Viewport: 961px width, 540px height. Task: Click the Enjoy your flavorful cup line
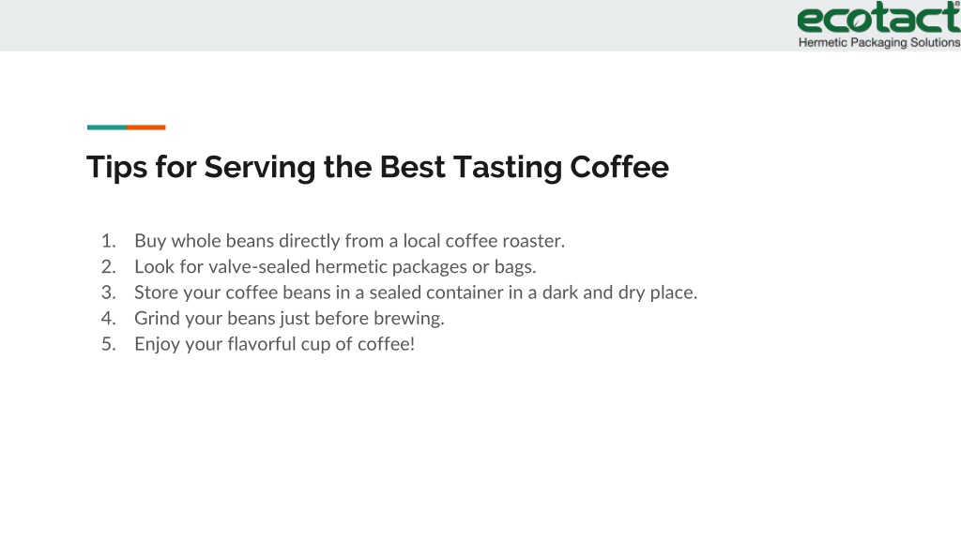275,344
